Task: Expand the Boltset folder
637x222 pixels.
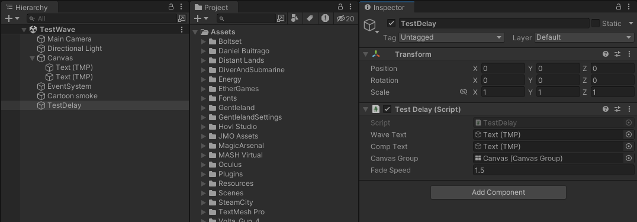Action: [x=204, y=41]
